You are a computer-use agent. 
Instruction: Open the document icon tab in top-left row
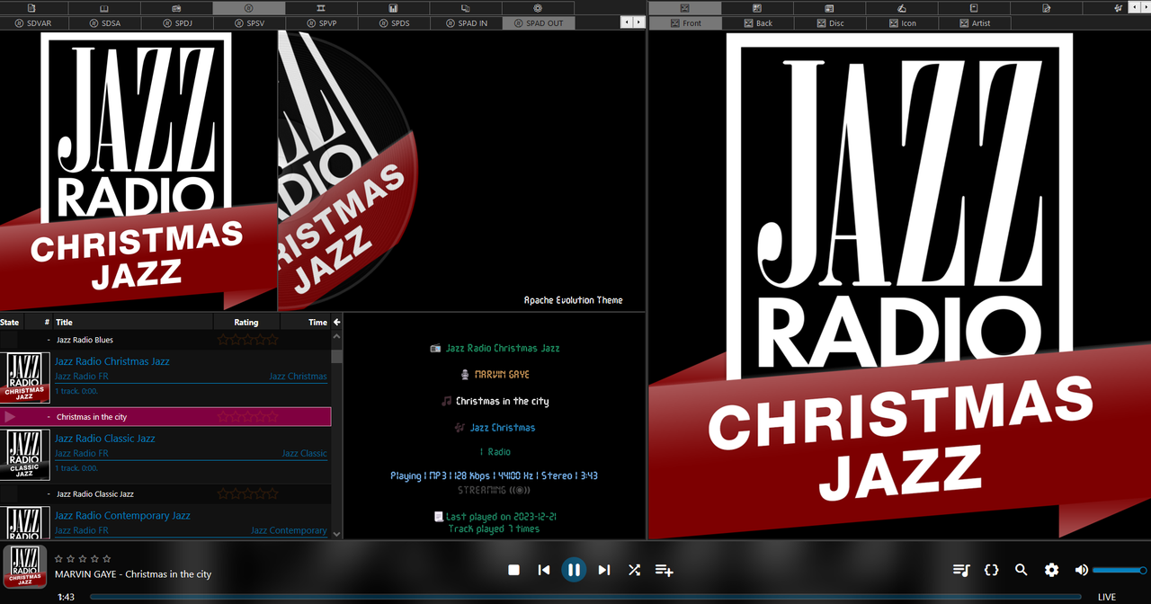tap(31, 8)
